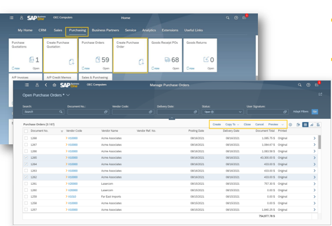Click the export to spreadsheet icon

[298, 125]
